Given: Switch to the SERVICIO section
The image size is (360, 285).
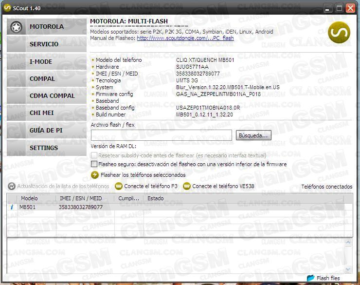Looking at the screenshot, I should point(47,44).
